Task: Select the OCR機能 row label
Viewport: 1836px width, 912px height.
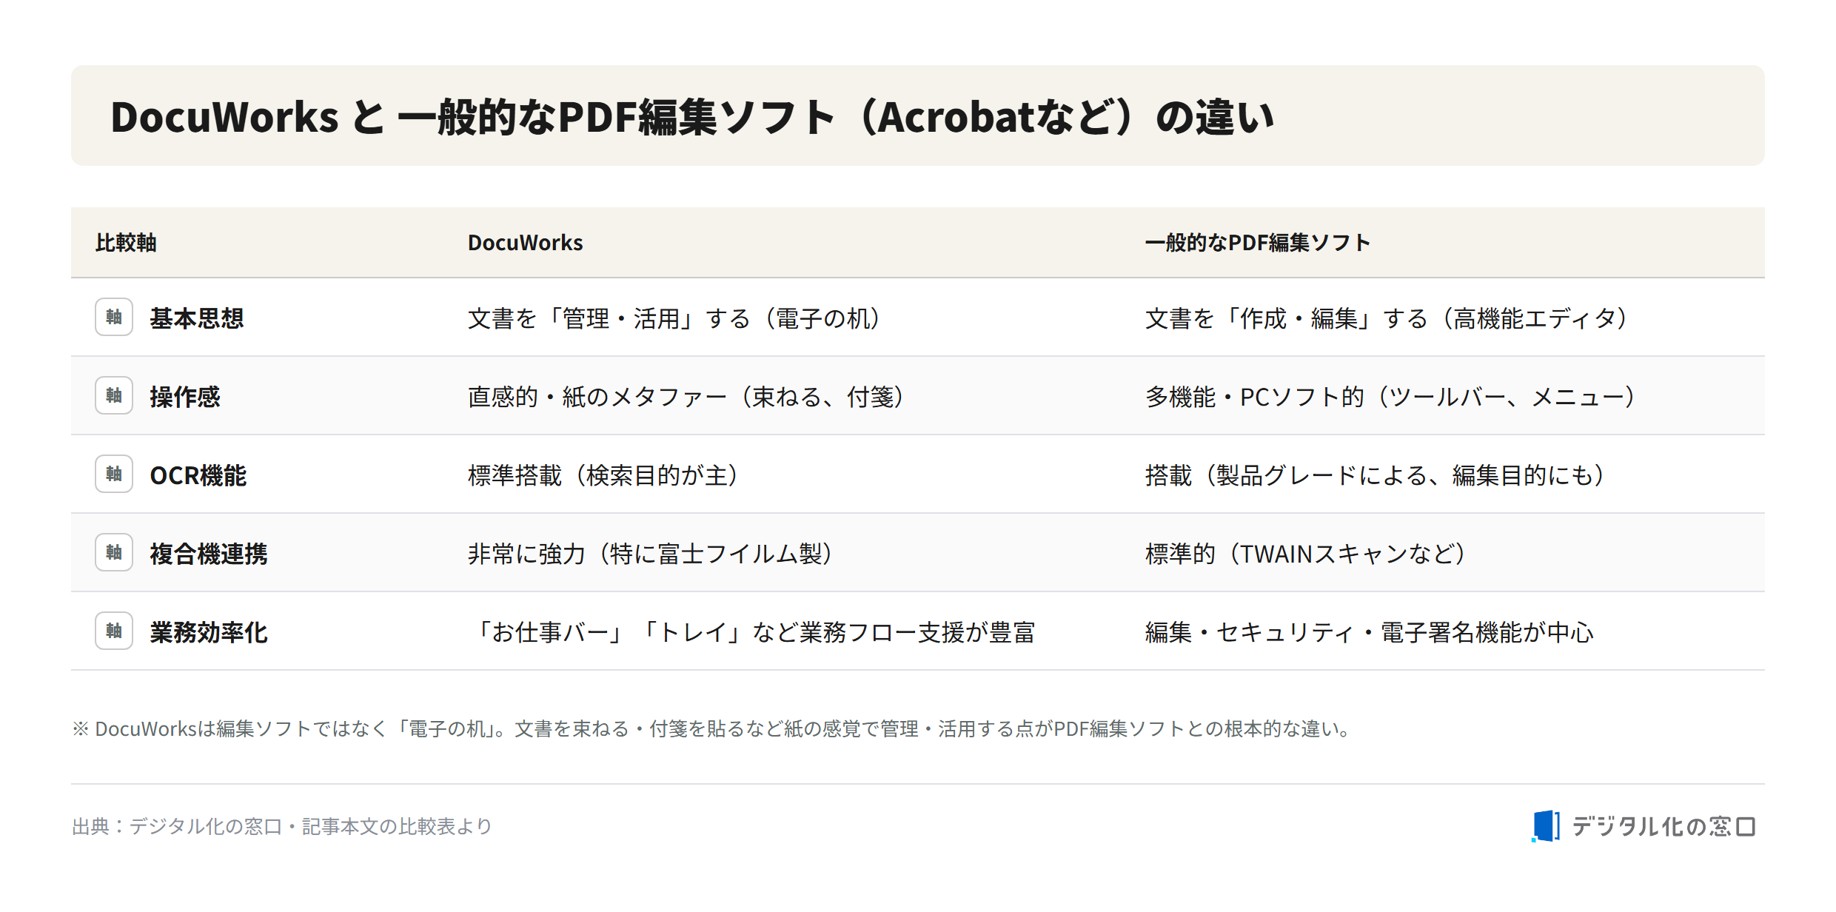Action: click(x=198, y=475)
